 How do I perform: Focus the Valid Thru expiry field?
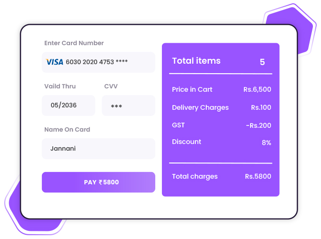(68, 105)
